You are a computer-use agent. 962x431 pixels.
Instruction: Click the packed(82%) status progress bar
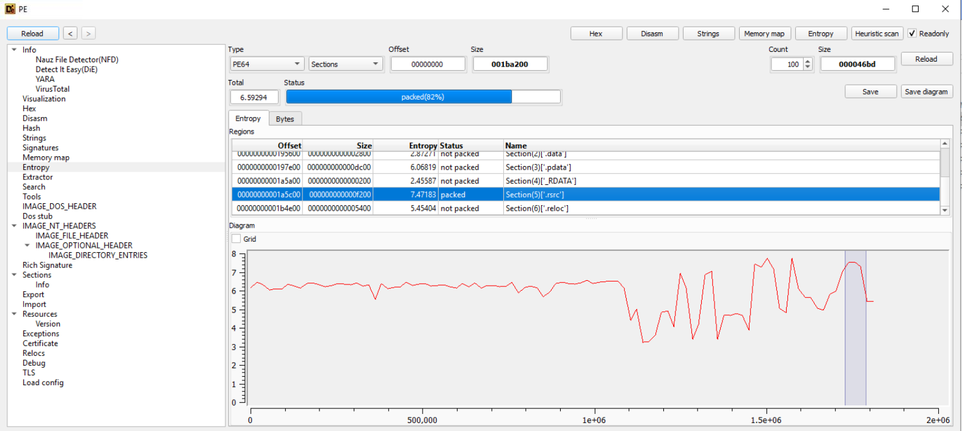[423, 97]
